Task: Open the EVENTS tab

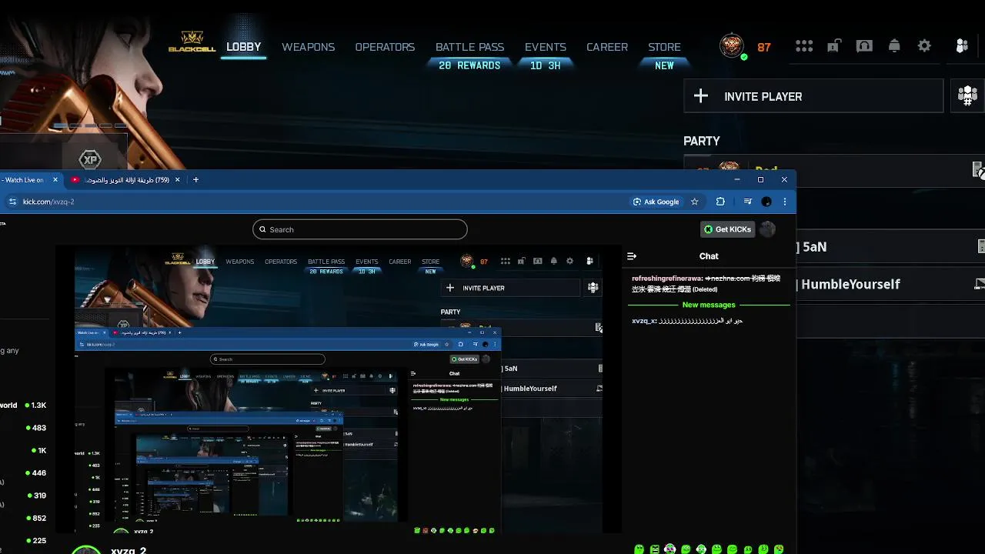Action: (546, 47)
